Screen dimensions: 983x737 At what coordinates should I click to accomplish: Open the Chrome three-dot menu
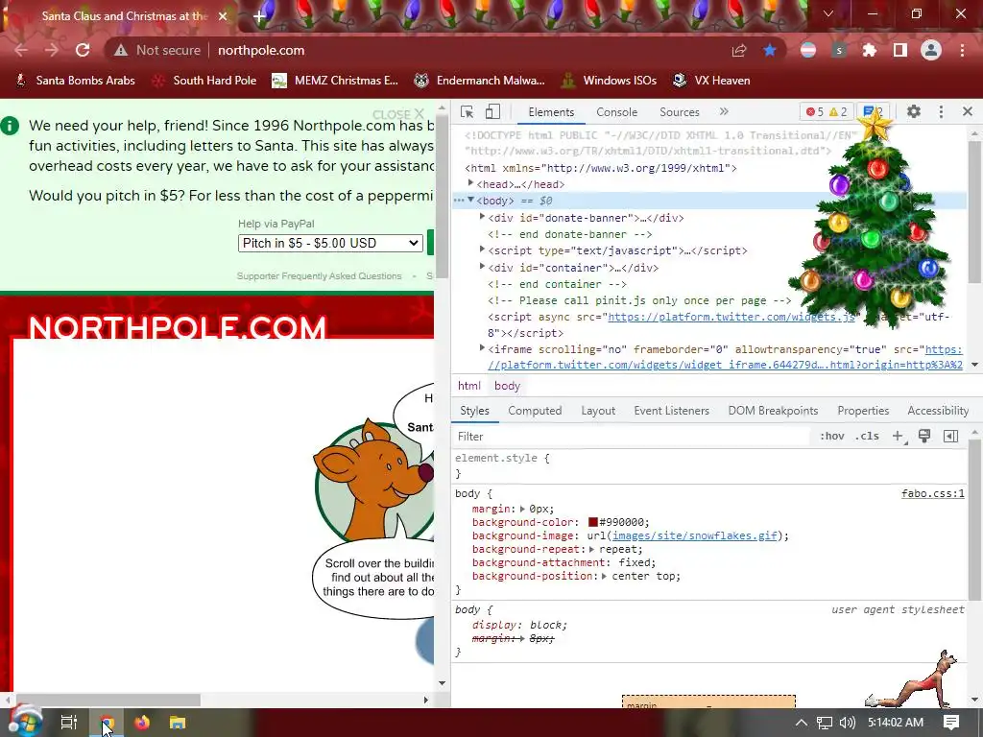click(962, 50)
